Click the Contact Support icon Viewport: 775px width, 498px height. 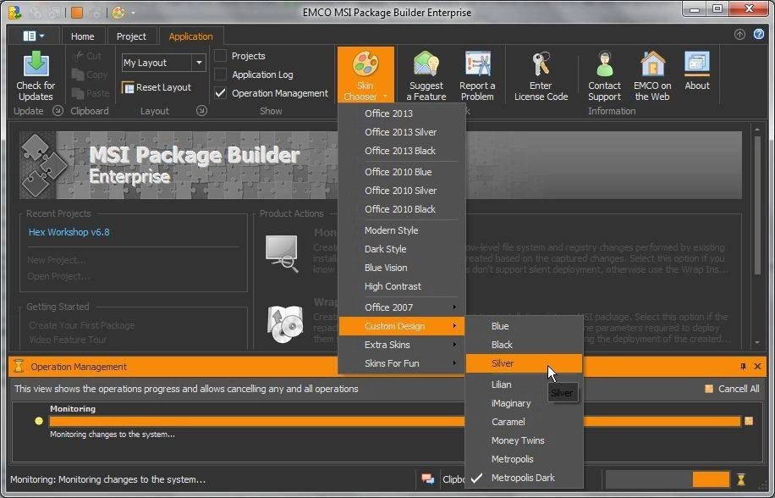click(x=604, y=64)
